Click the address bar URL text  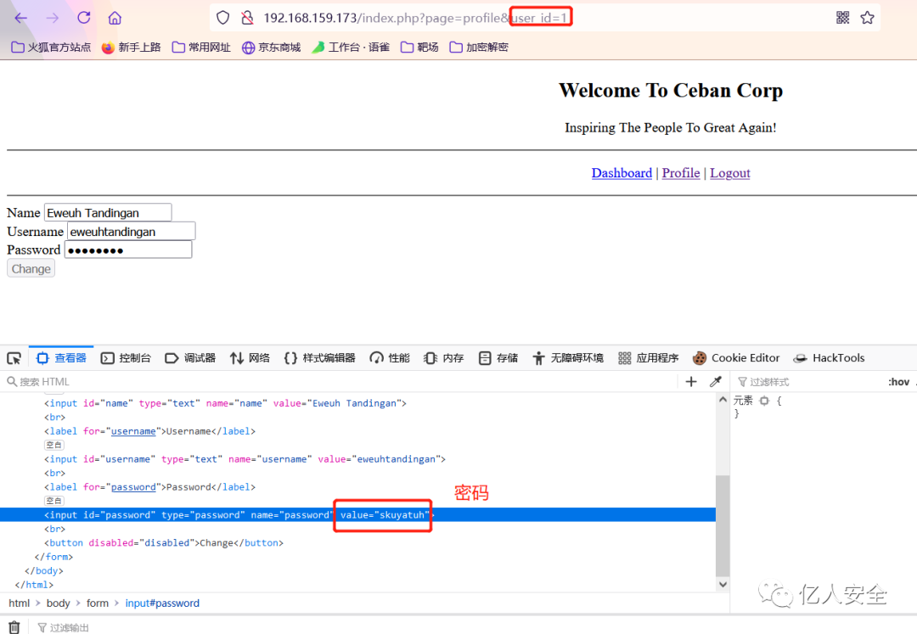(x=415, y=18)
